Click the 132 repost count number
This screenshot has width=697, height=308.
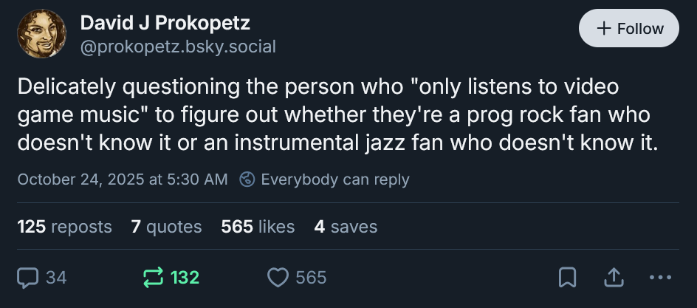click(185, 277)
